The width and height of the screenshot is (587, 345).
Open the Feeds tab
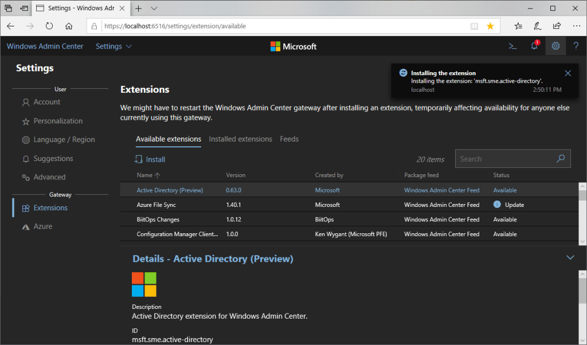[289, 139]
